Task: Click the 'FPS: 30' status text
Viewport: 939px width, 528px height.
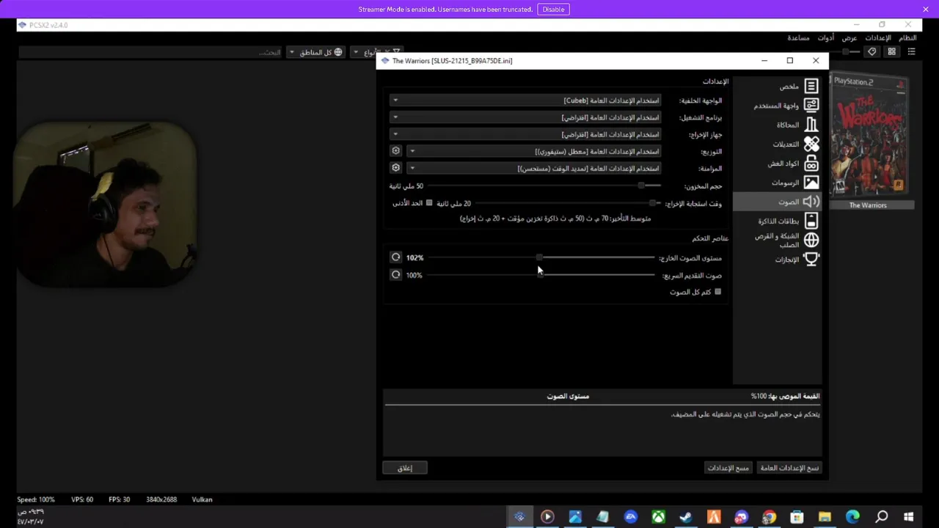Action: coord(119,499)
